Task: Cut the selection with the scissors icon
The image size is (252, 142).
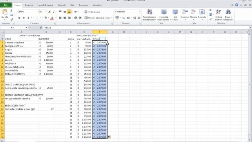Action: click(x=11, y=11)
